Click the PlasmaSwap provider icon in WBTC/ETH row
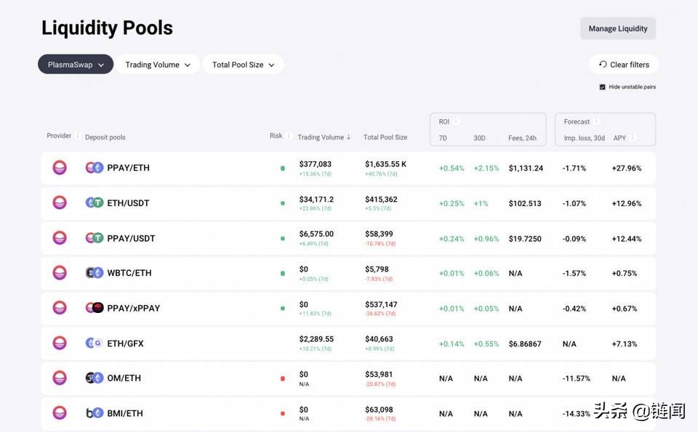This screenshot has width=698, height=432. tap(60, 272)
